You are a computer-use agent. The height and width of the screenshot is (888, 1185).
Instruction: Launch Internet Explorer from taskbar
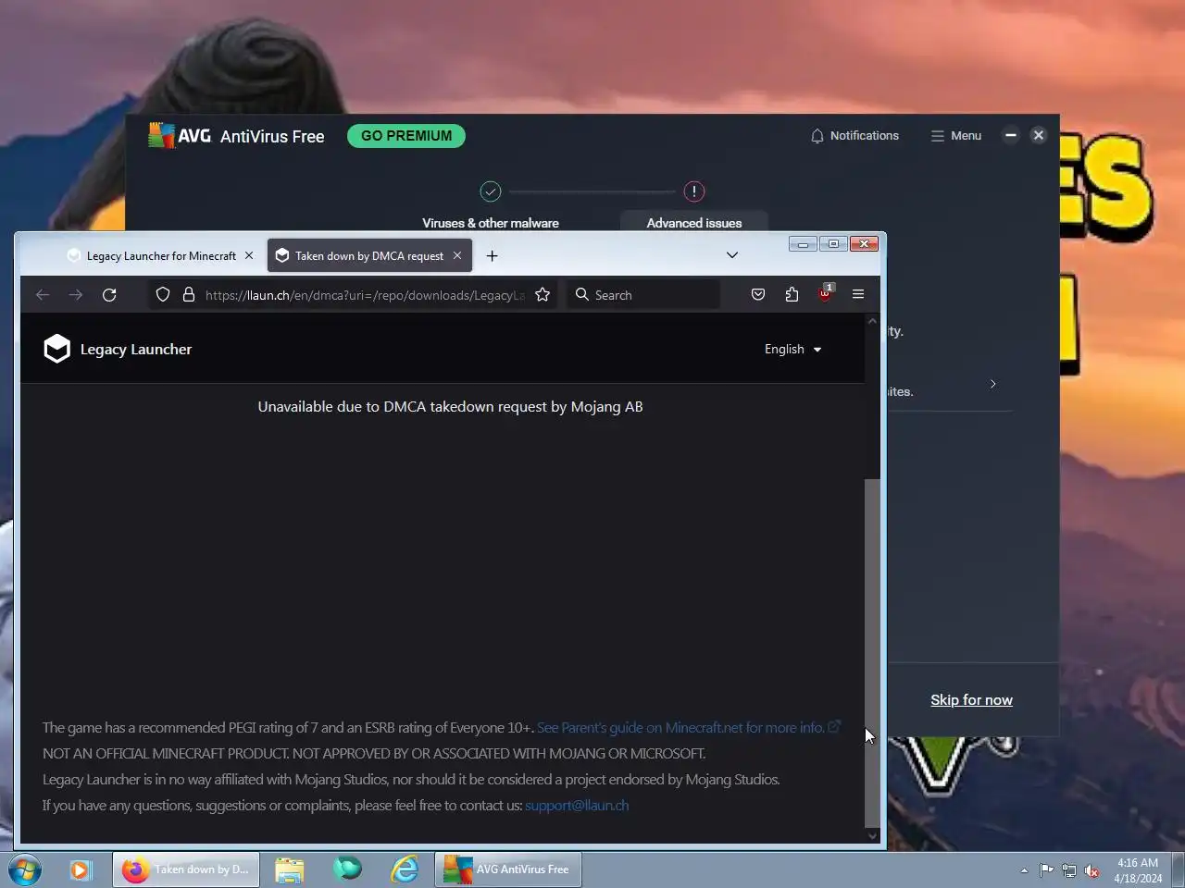coord(405,869)
